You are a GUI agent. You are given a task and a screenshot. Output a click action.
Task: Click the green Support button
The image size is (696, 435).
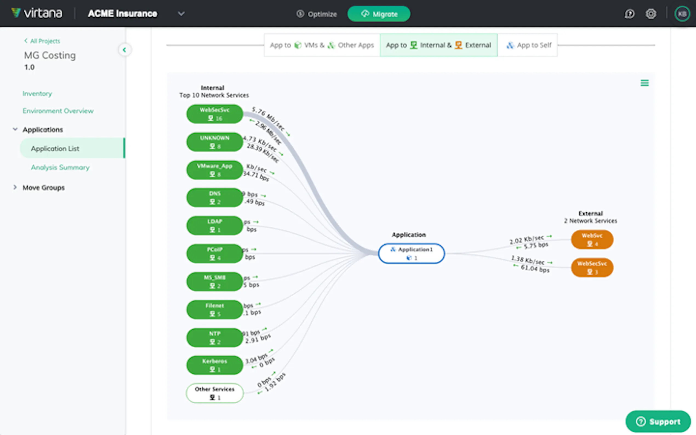point(658,422)
